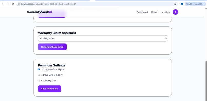Image resolution: width=207 pixels, height=101 pixels.
Task: Click the page vertical scrollbar thumb
Action: pos(206,81)
